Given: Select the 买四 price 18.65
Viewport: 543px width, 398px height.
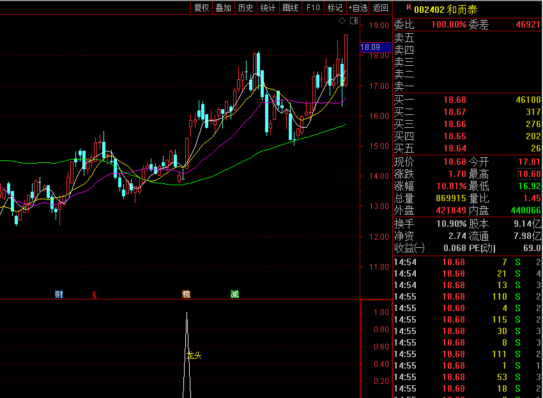Looking at the screenshot, I should tap(455, 137).
